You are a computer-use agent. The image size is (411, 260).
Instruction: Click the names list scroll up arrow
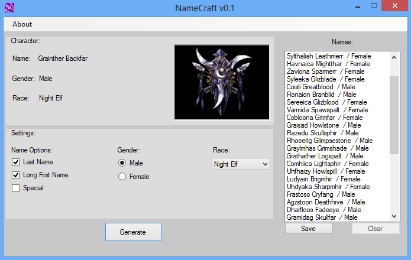[394, 57]
